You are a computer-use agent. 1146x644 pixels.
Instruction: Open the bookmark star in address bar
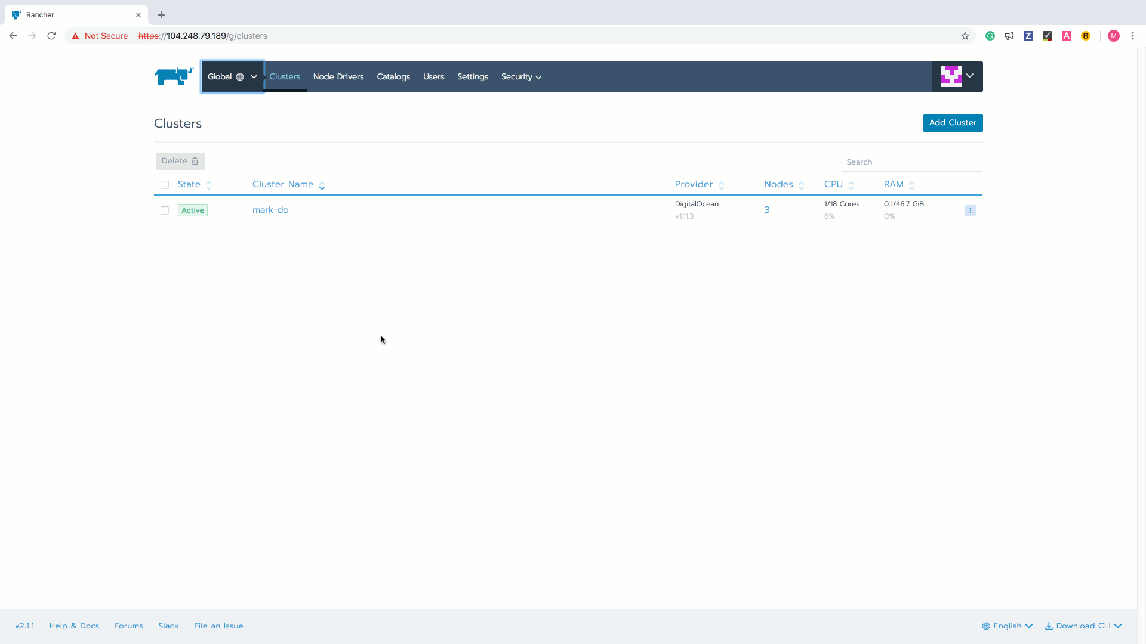coord(965,36)
